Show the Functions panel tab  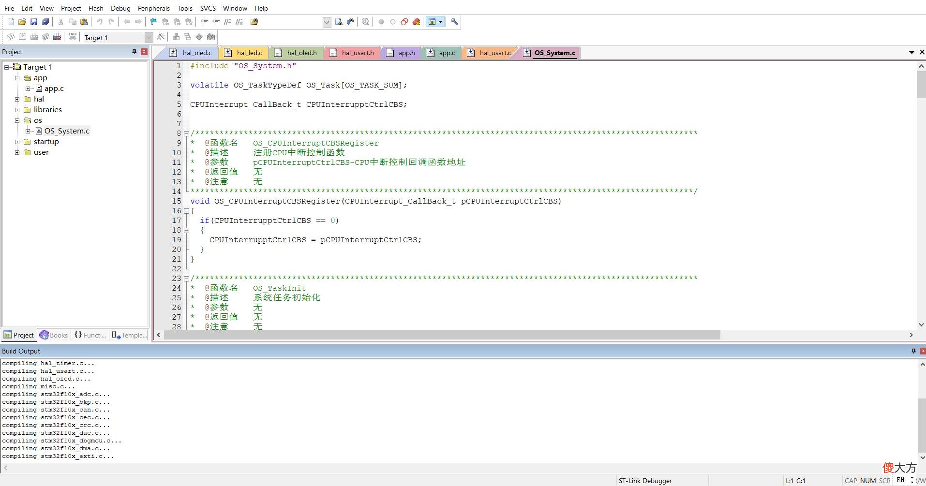click(x=90, y=335)
